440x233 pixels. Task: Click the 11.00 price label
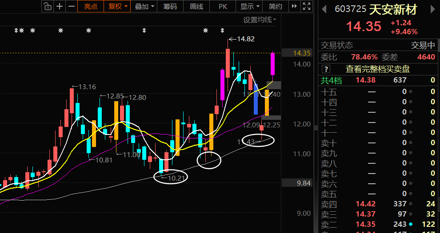pos(132,154)
